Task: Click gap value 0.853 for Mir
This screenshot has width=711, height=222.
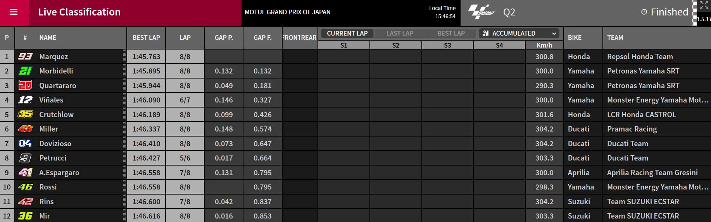Action: 262,216
